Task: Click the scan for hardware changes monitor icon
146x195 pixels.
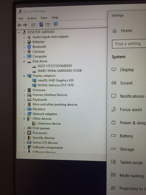Action: click(x=56, y=24)
